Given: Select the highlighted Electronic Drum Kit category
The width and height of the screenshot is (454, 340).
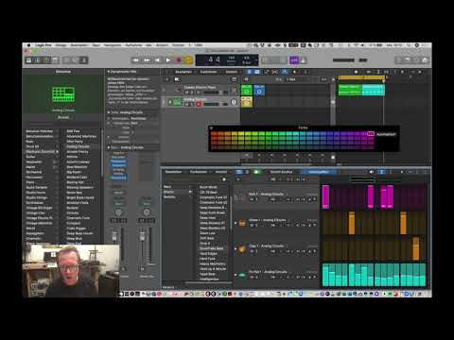Looking at the screenshot, I should pyautogui.click(x=42, y=152).
